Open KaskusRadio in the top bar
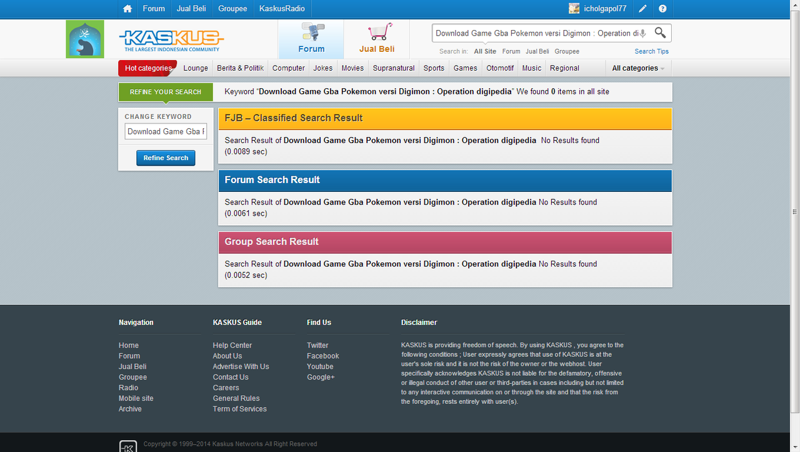Viewport: 800px width, 452px height. click(282, 9)
